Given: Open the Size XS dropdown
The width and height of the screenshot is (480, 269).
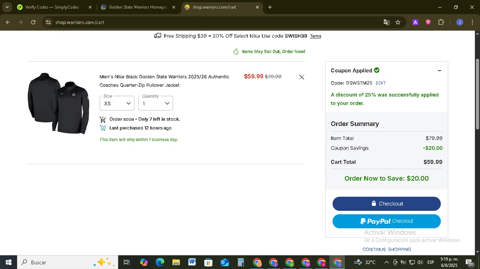Looking at the screenshot, I should 117,103.
